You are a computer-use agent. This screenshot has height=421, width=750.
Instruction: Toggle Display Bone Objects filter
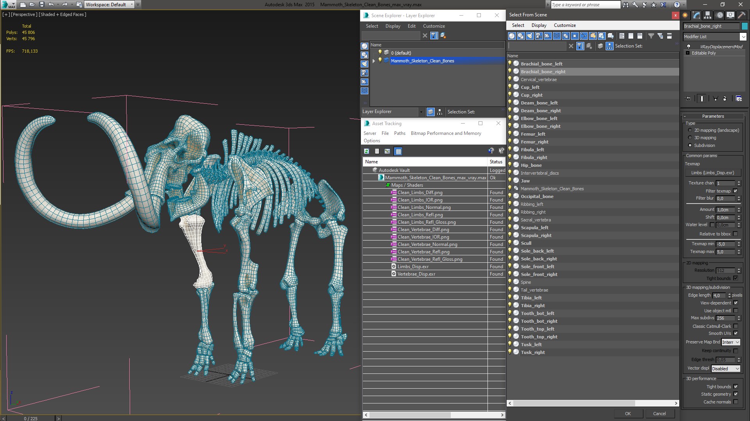pyautogui.click(x=584, y=36)
